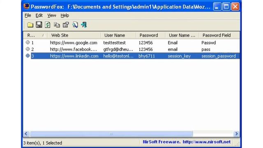This screenshot has width=263, height=148.
Task: Maximize the PasswordFox window
Action: 226,7
